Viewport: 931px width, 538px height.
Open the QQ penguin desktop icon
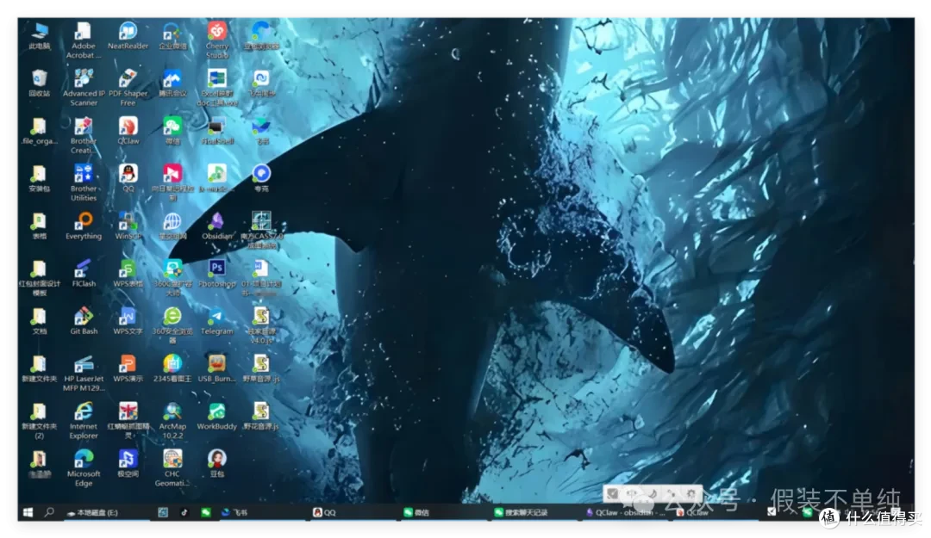pos(128,178)
